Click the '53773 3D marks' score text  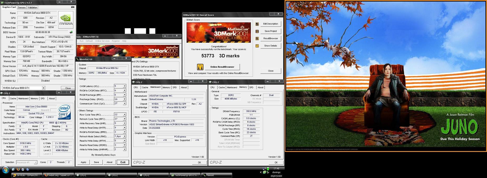(x=220, y=56)
